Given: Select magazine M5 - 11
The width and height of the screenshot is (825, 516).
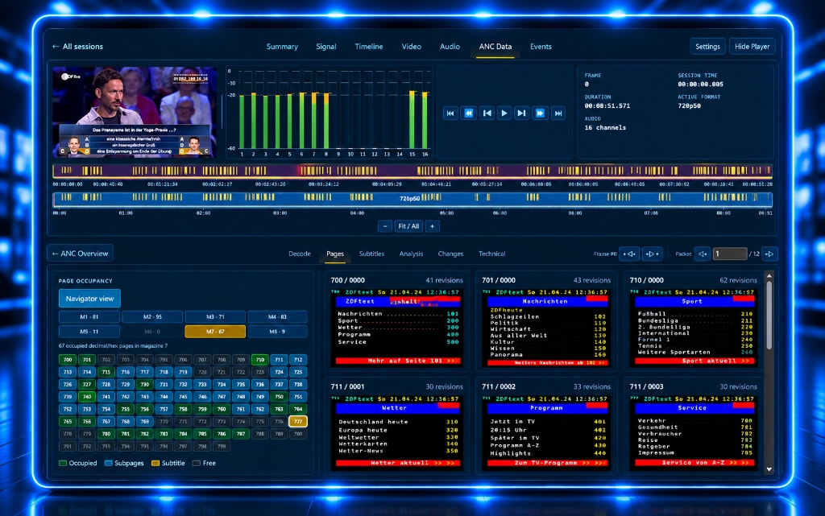Looking at the screenshot, I should [89, 332].
